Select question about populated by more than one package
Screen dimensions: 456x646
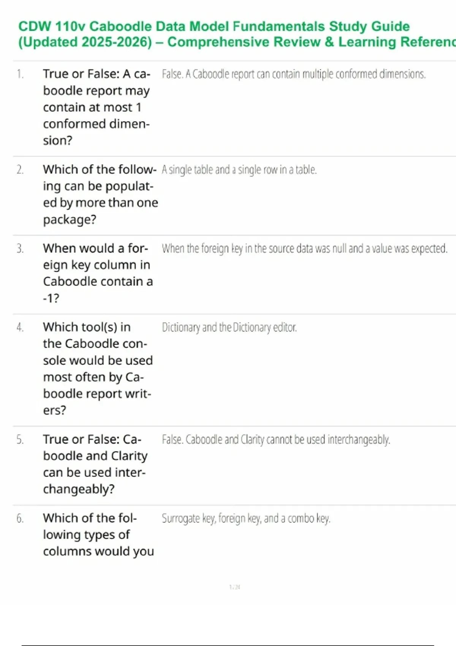(100, 194)
